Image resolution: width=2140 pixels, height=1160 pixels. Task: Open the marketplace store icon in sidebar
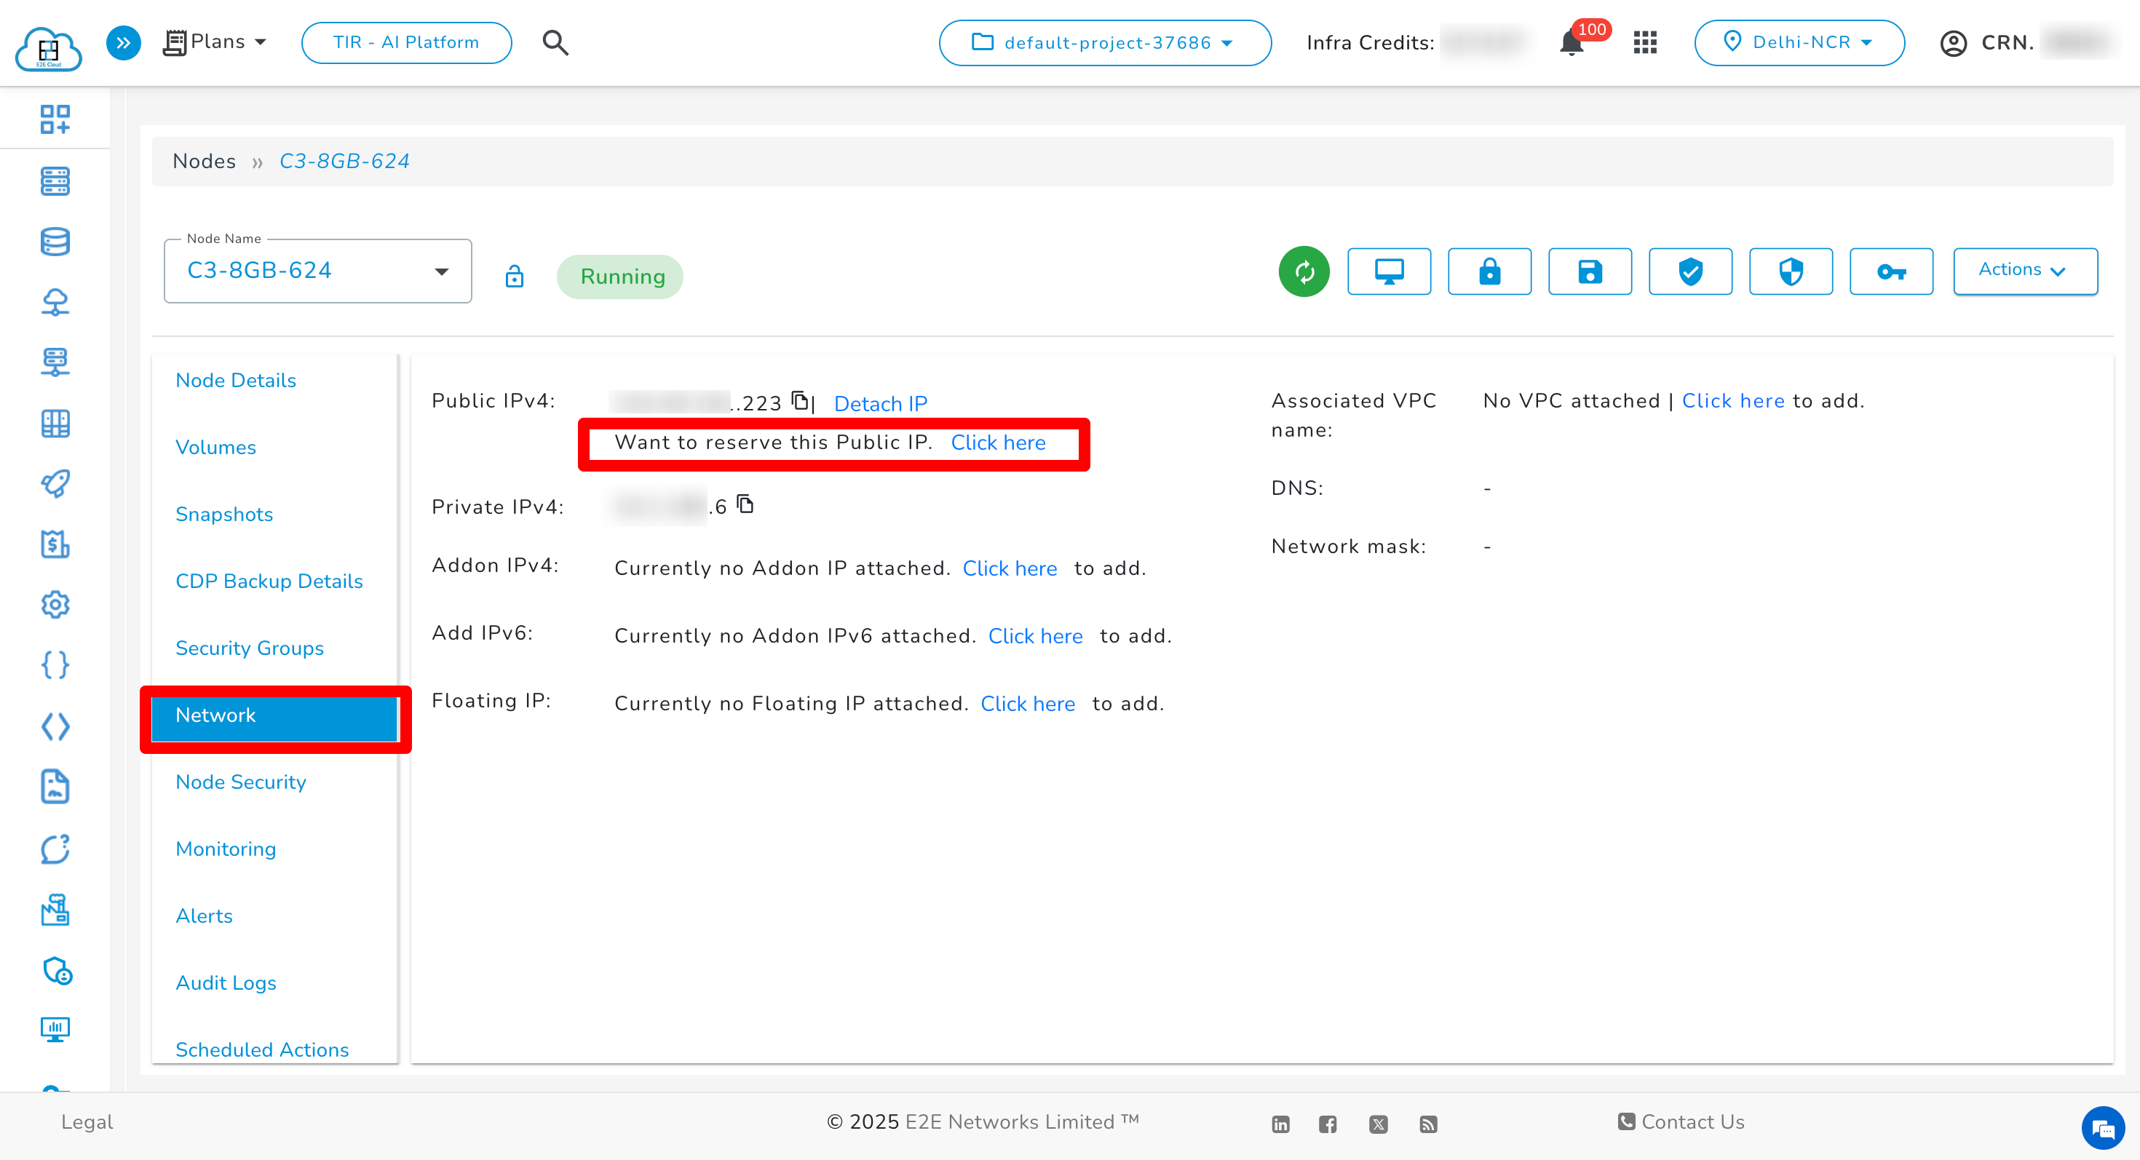(55, 910)
